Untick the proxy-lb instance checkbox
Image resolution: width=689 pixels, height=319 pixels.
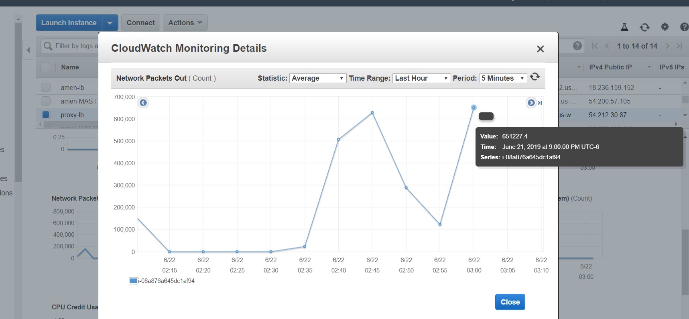point(46,115)
